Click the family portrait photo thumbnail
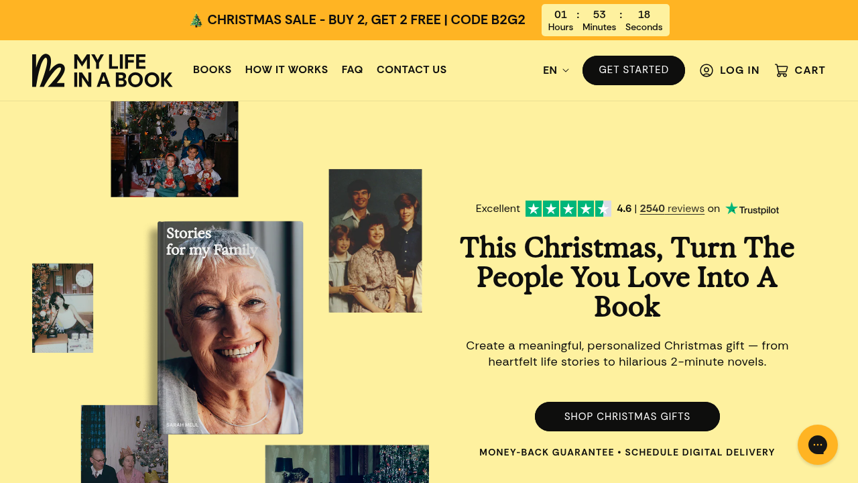Screen dimensions: 858x483 pyautogui.click(x=375, y=241)
